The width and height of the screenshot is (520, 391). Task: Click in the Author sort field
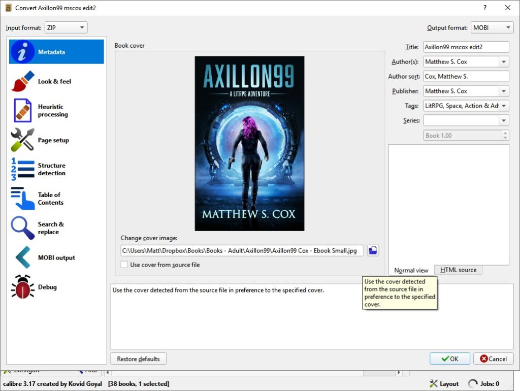(466, 76)
